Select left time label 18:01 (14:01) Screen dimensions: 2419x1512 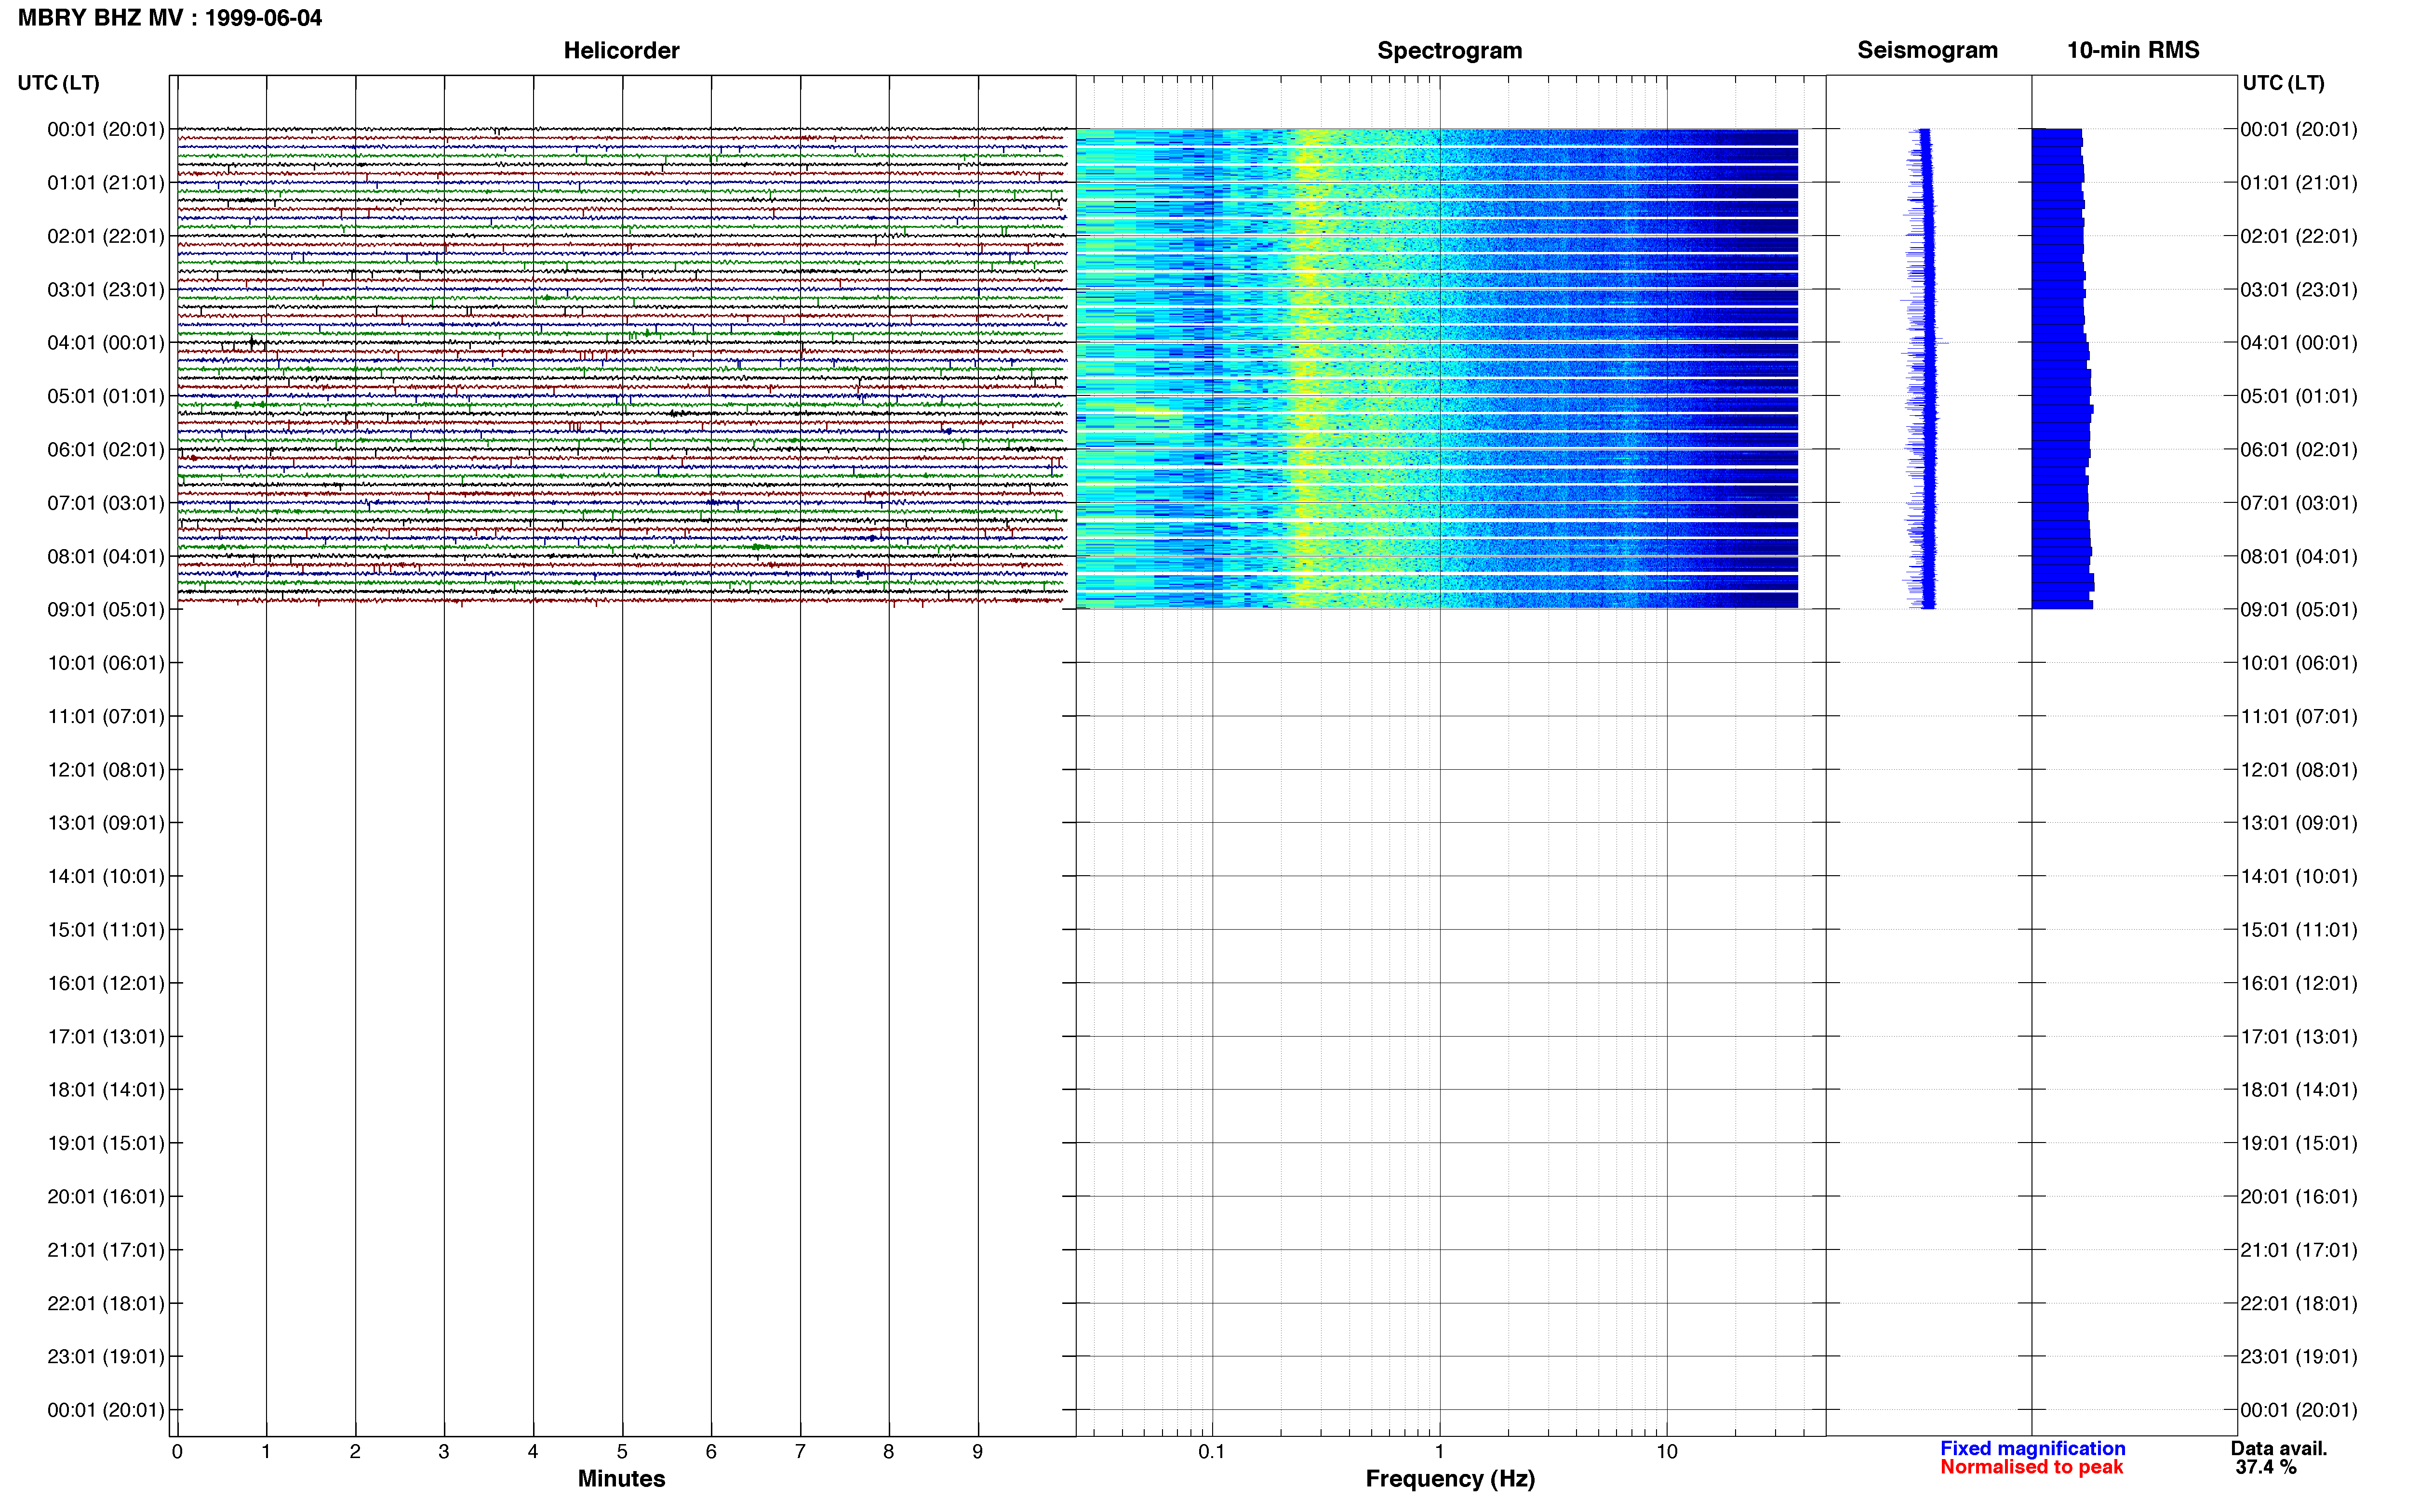tap(106, 1090)
